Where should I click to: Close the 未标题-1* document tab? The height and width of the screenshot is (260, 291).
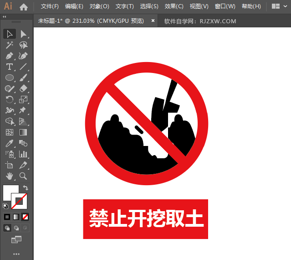point(153,21)
